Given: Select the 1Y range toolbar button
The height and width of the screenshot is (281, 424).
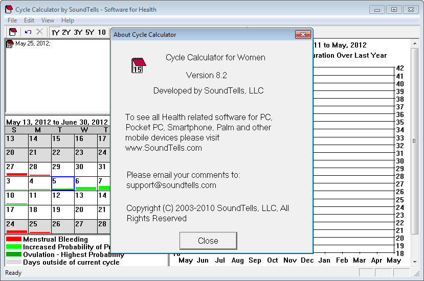Looking at the screenshot, I should pos(55,32).
